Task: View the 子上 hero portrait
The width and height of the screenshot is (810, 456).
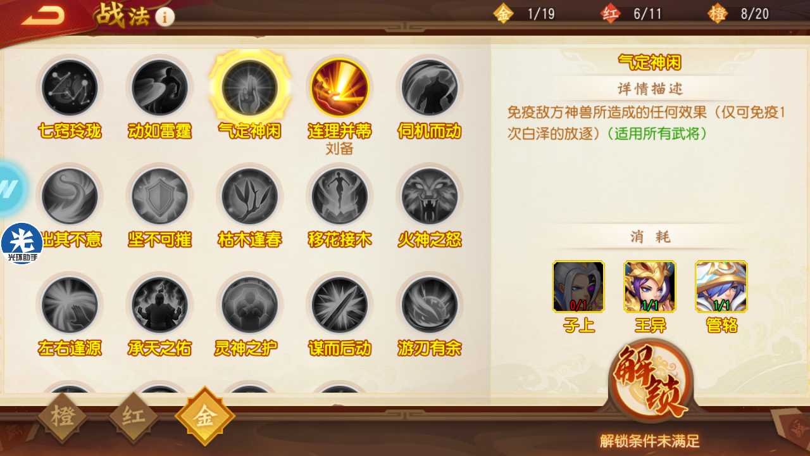Action: point(578,287)
